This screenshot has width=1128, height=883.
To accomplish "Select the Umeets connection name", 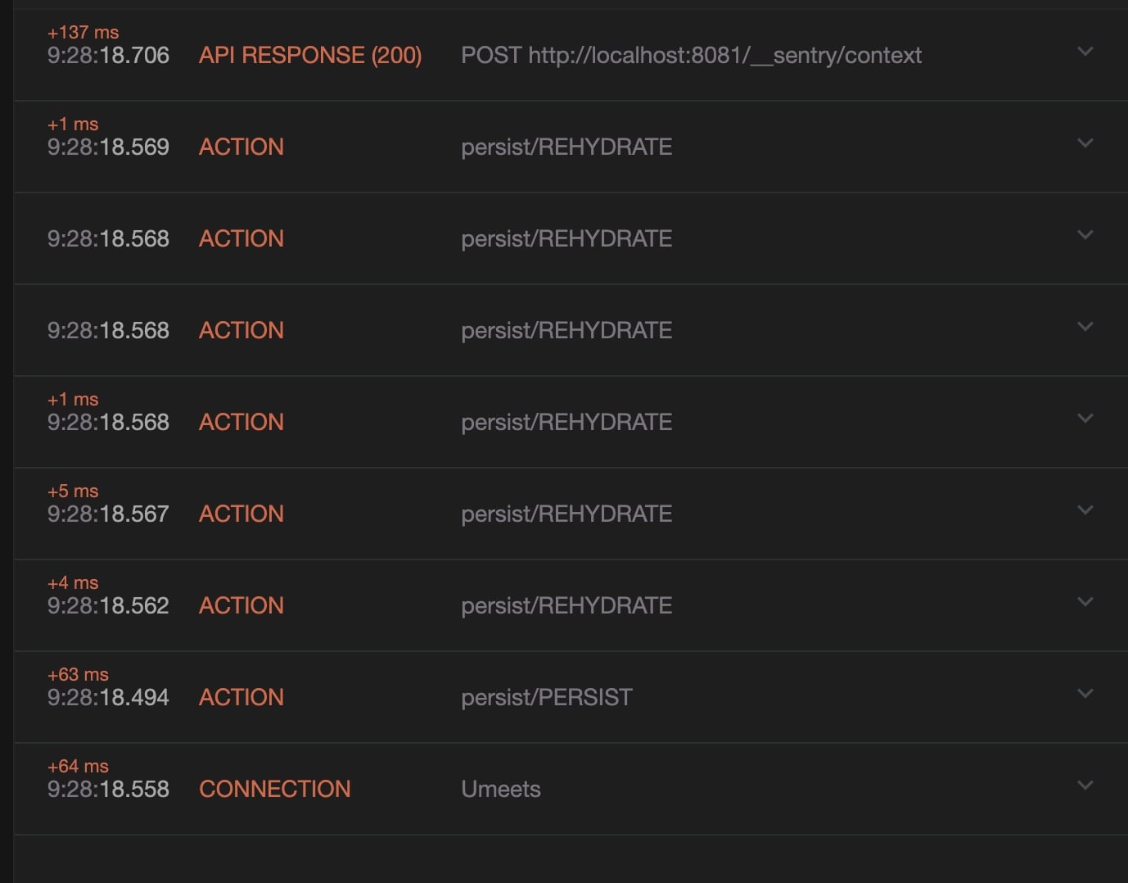I will tap(500, 789).
